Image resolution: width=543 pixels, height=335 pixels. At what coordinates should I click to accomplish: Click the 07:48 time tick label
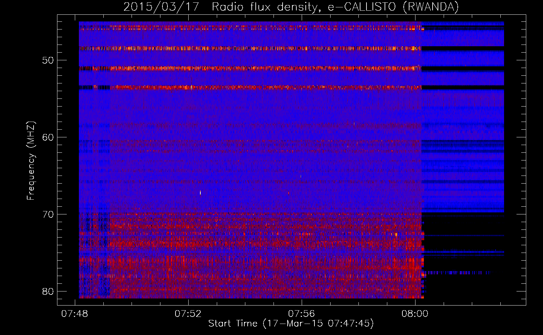pyautogui.click(x=75, y=314)
